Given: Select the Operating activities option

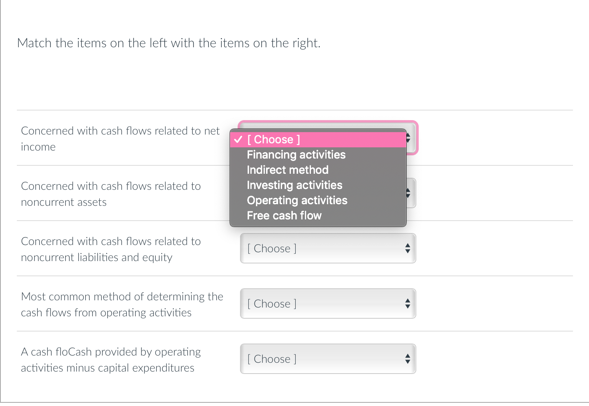Looking at the screenshot, I should tap(297, 201).
